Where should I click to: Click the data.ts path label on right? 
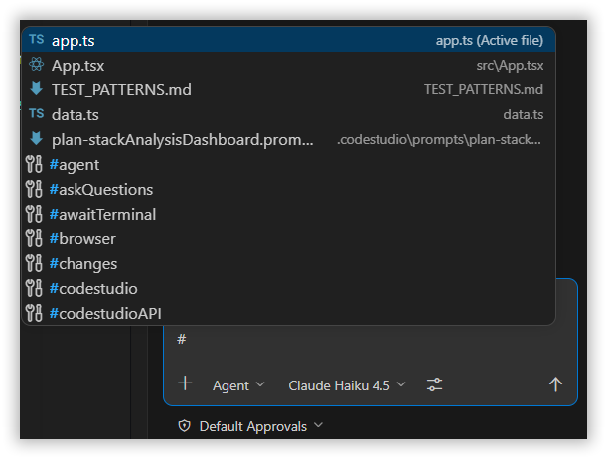(x=523, y=114)
